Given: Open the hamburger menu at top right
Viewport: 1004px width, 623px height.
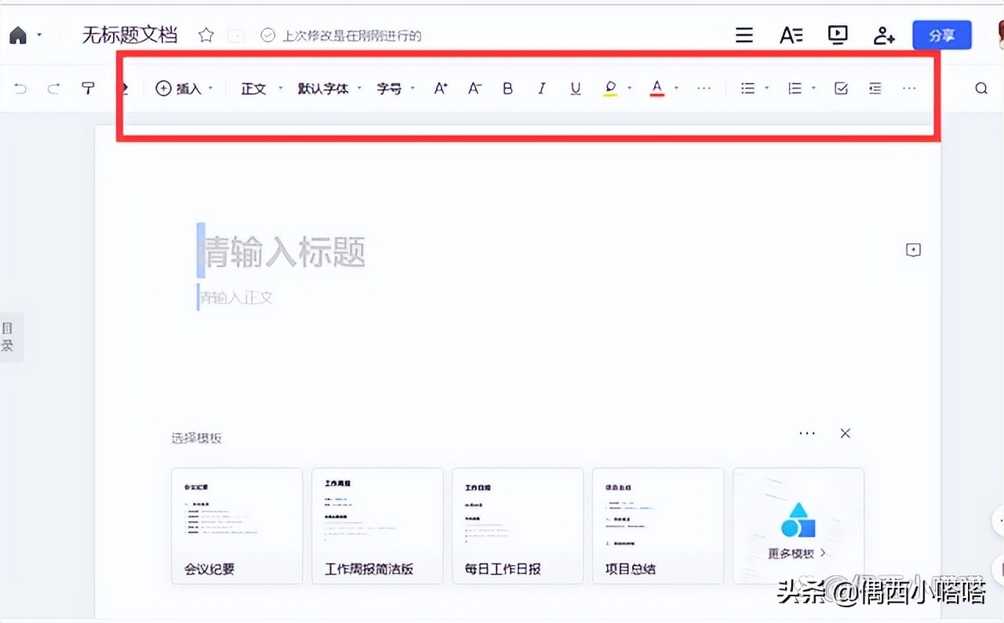Looking at the screenshot, I should coord(743,35).
